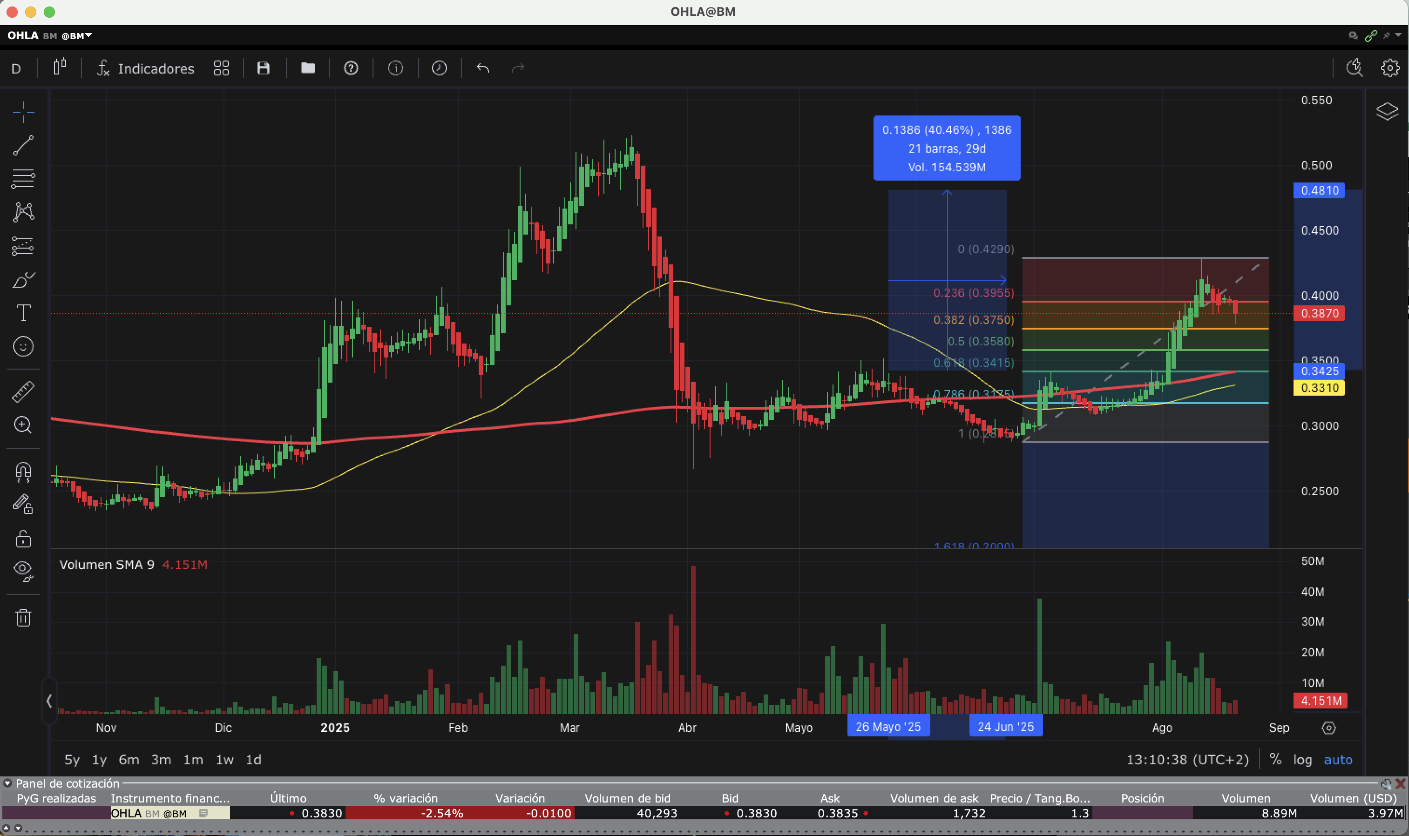Click the 0.4810 blue price label
Viewport: 1409px width, 836px height.
pos(1319,190)
